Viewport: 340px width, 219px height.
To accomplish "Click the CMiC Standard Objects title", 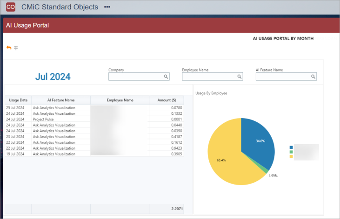I will 60,7.
